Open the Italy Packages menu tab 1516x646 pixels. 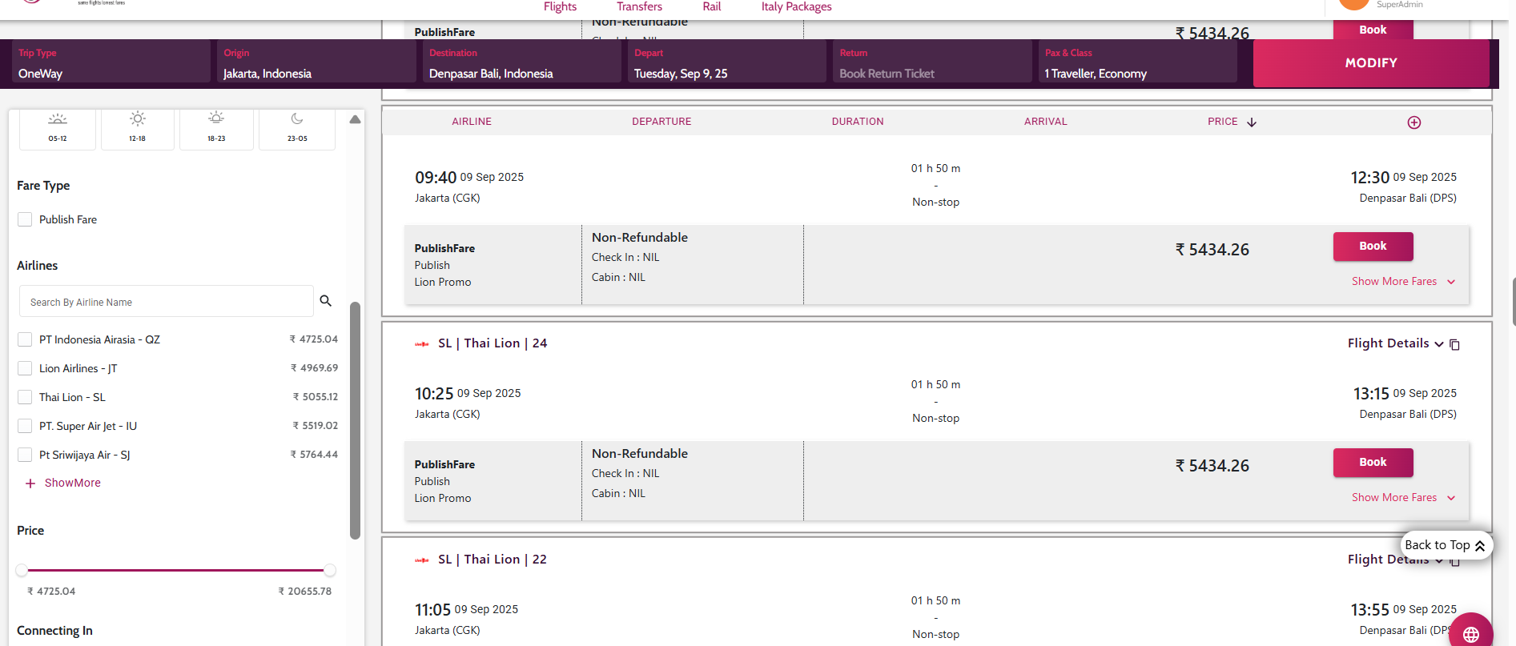[796, 6]
